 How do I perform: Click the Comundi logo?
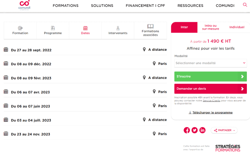(x=24, y=5)
